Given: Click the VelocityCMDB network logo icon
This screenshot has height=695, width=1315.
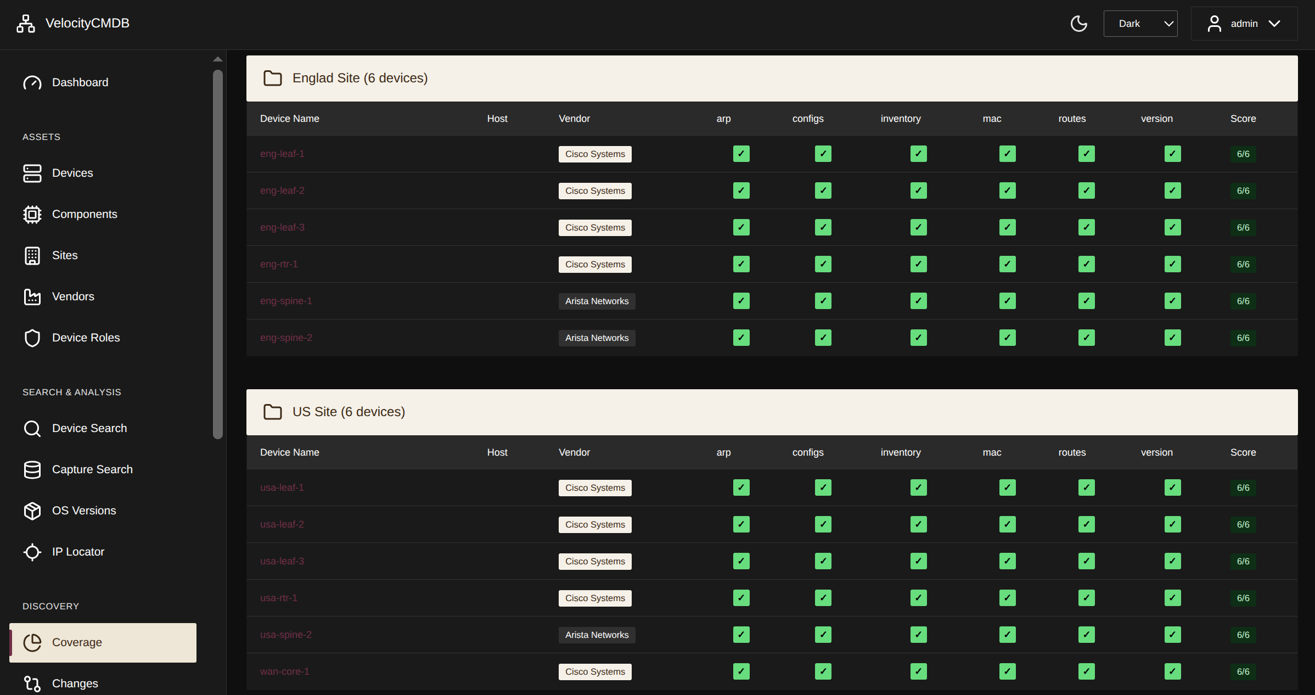Looking at the screenshot, I should (25, 24).
